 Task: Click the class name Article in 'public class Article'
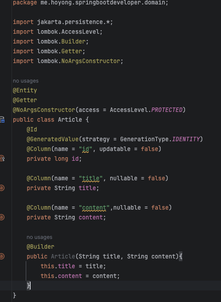[x=70, y=119]
